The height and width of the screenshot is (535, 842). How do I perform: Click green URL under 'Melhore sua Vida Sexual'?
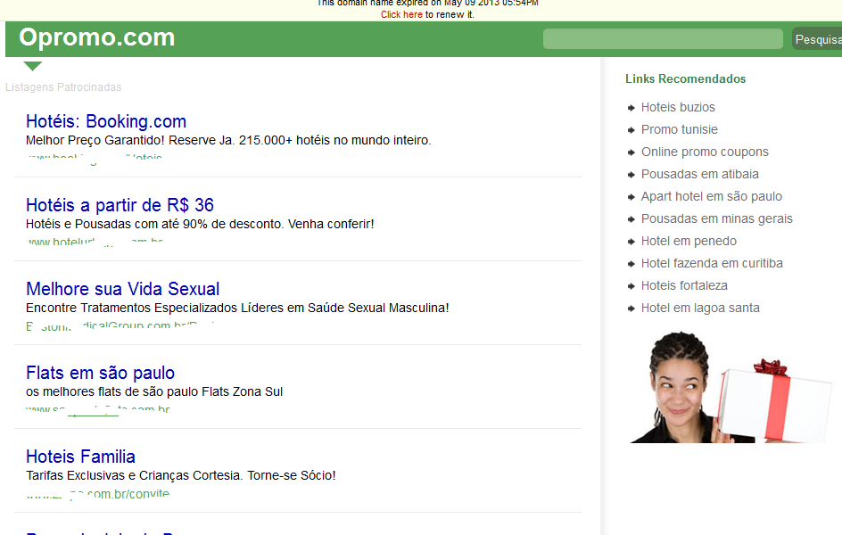click(x=120, y=325)
